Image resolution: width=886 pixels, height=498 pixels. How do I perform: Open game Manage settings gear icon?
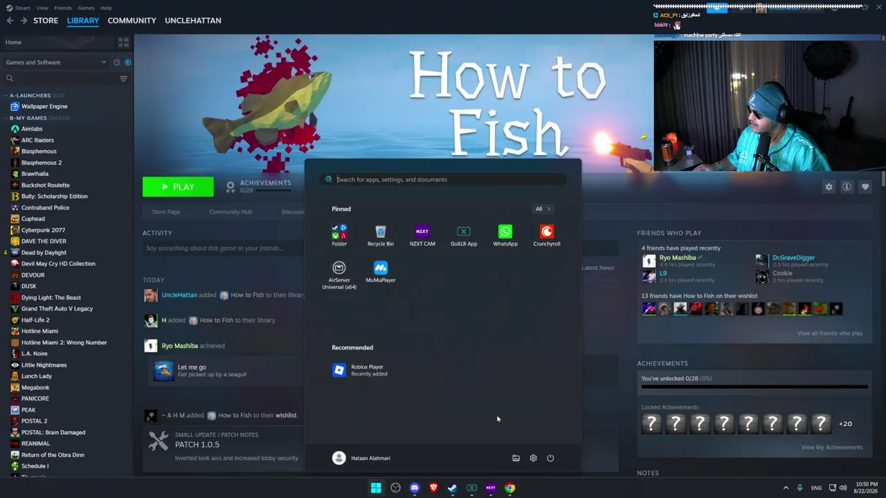pyautogui.click(x=829, y=187)
